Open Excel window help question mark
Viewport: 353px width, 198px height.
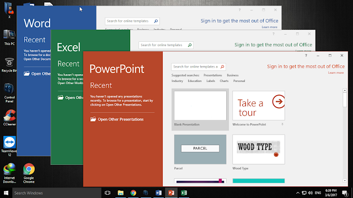[x=274, y=34]
